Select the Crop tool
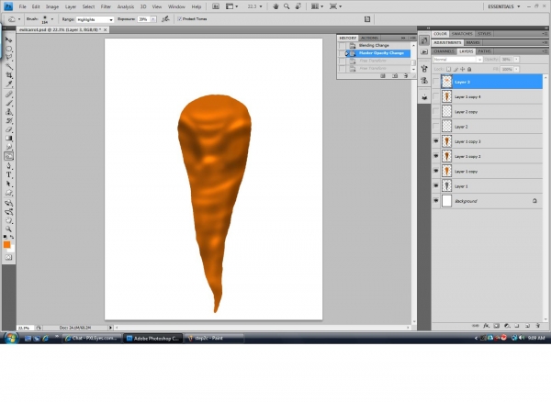551x402 pixels. pyautogui.click(x=9, y=75)
